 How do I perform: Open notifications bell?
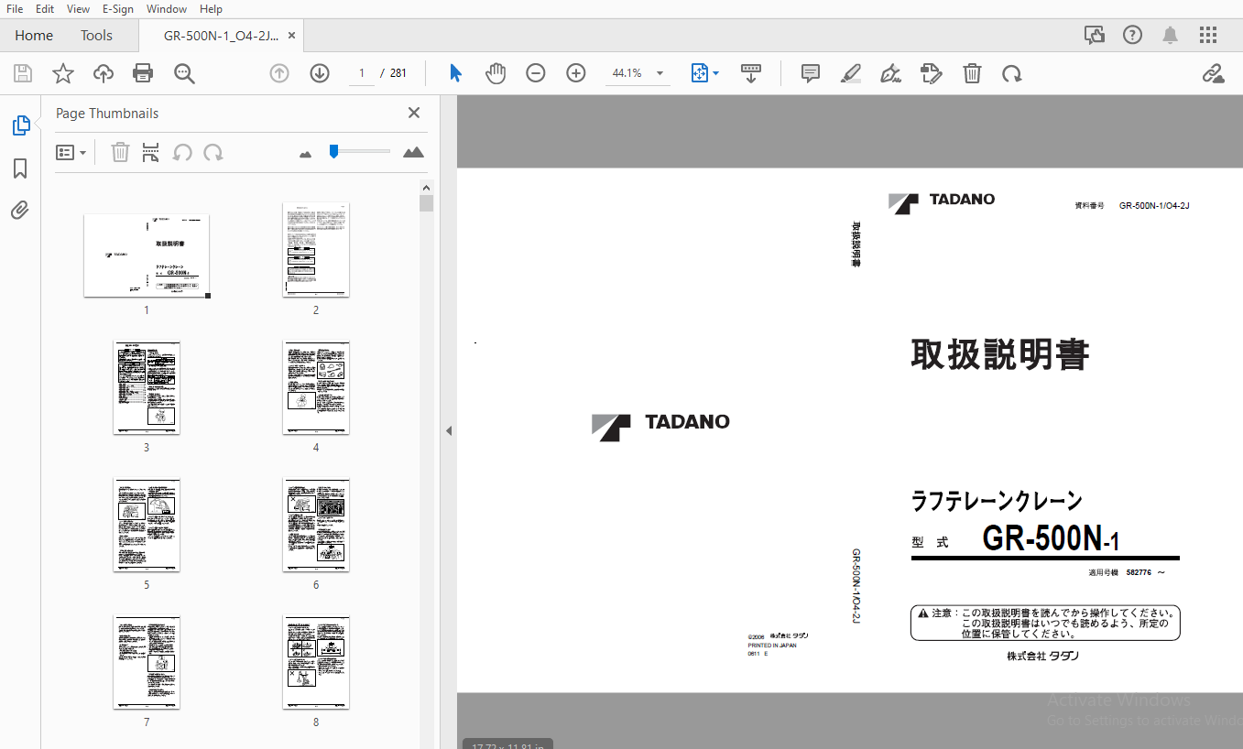pyautogui.click(x=1171, y=35)
